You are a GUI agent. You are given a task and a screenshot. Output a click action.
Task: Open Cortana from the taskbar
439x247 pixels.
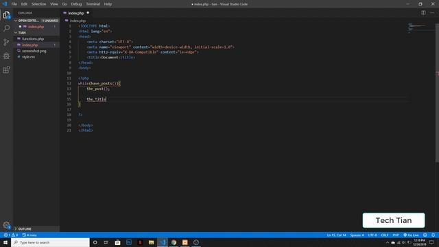click(95, 242)
